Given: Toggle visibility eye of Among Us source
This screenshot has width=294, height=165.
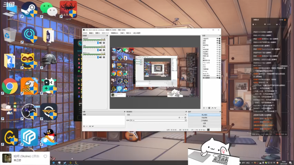Looking at the screenshot, I should (x=218, y=73).
